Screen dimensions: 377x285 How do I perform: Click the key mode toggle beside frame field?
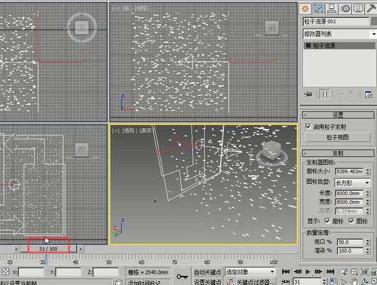[x=286, y=282]
